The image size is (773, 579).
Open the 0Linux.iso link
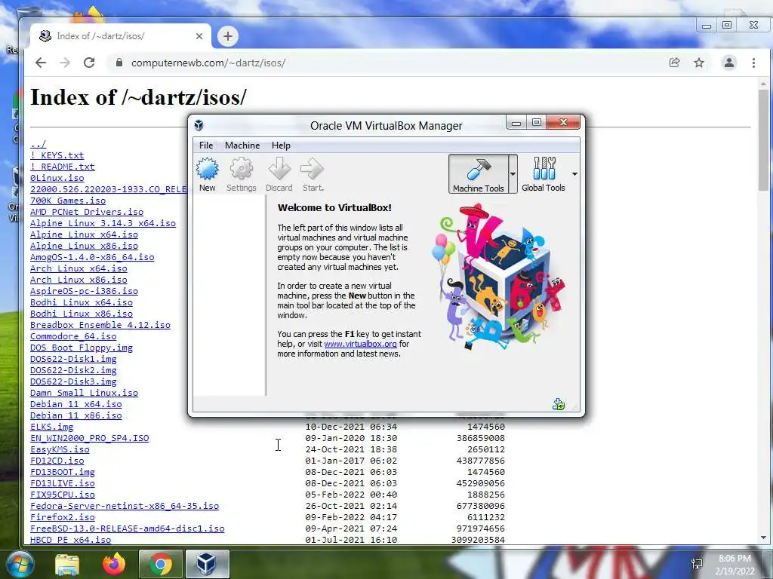(x=57, y=178)
